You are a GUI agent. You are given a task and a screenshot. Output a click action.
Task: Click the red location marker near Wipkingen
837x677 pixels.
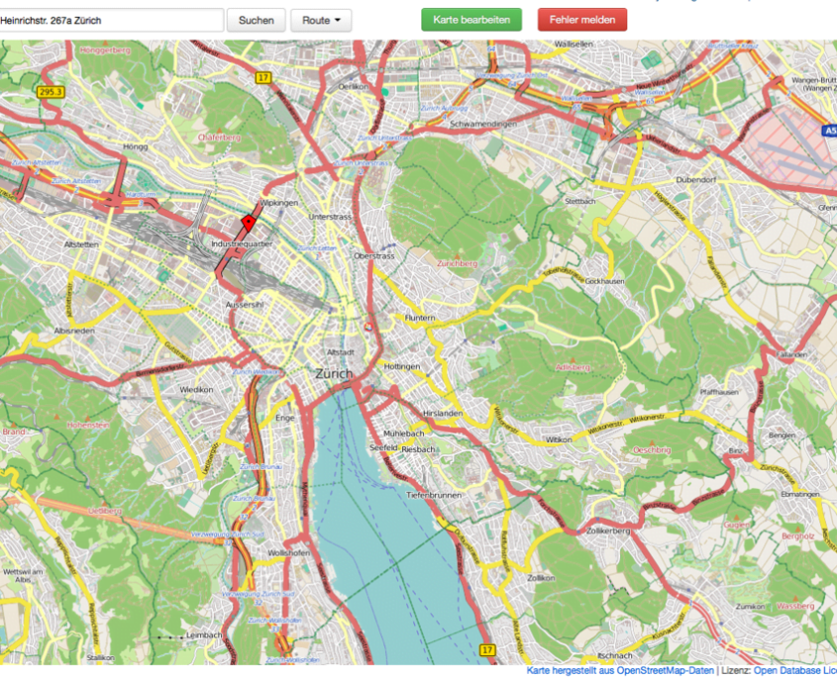[248, 222]
